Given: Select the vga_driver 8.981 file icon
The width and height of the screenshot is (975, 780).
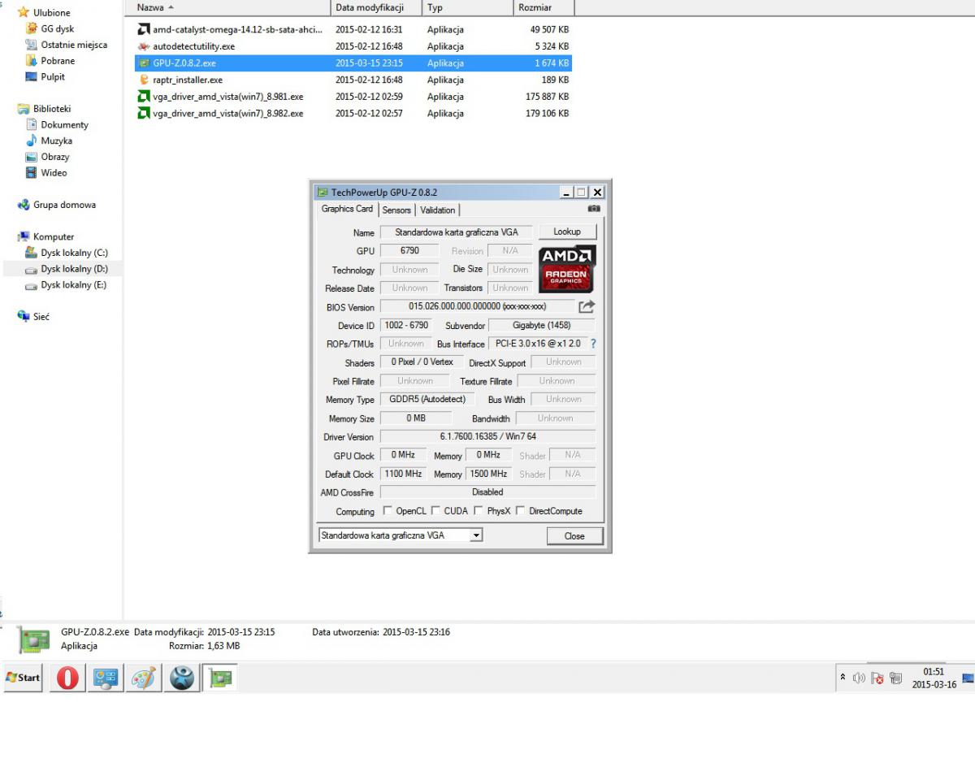Looking at the screenshot, I should tap(144, 96).
